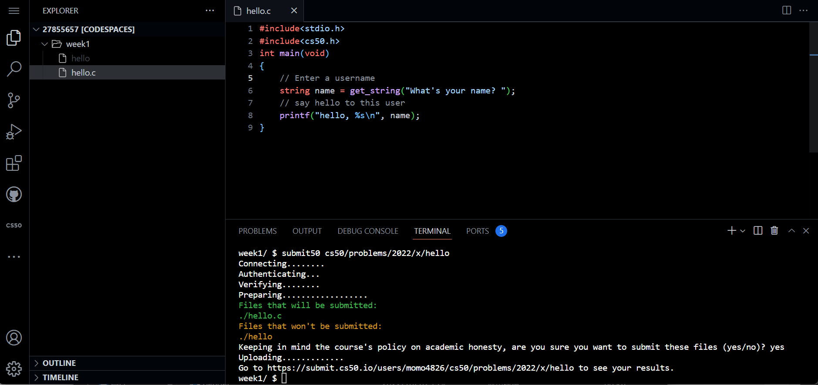The height and width of the screenshot is (385, 818).
Task: Open the new terminal launch profile dropdown
Action: click(x=743, y=231)
